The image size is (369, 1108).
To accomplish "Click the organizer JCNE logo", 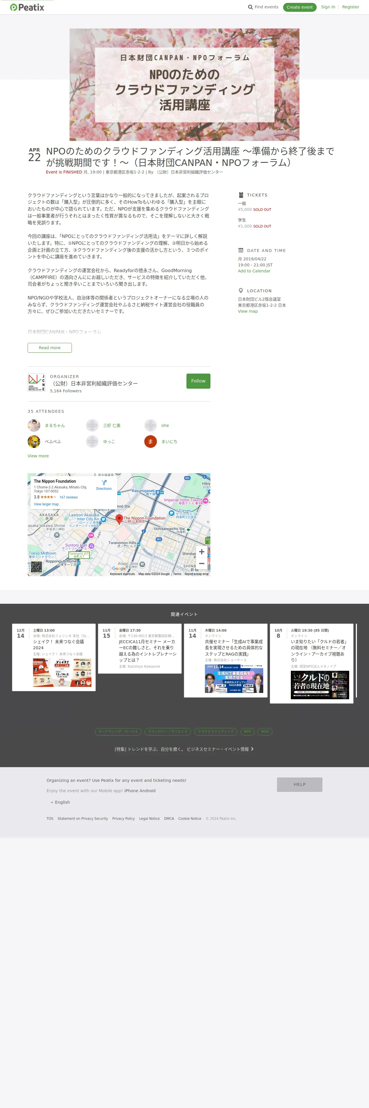I will point(36,382).
